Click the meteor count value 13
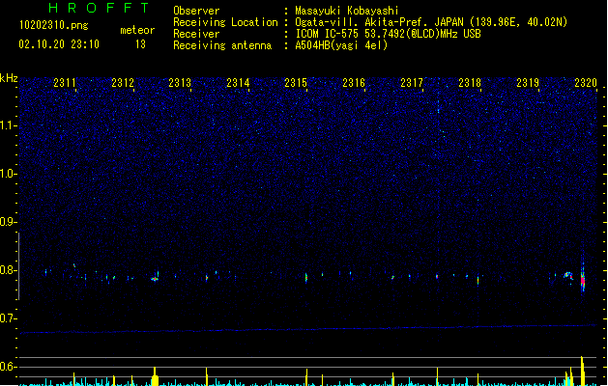Image resolution: width=608 pixels, height=386 pixels. tap(140, 44)
